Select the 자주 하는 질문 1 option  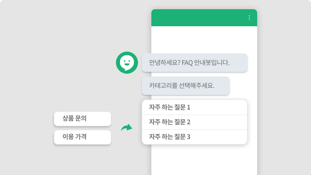[194, 107]
